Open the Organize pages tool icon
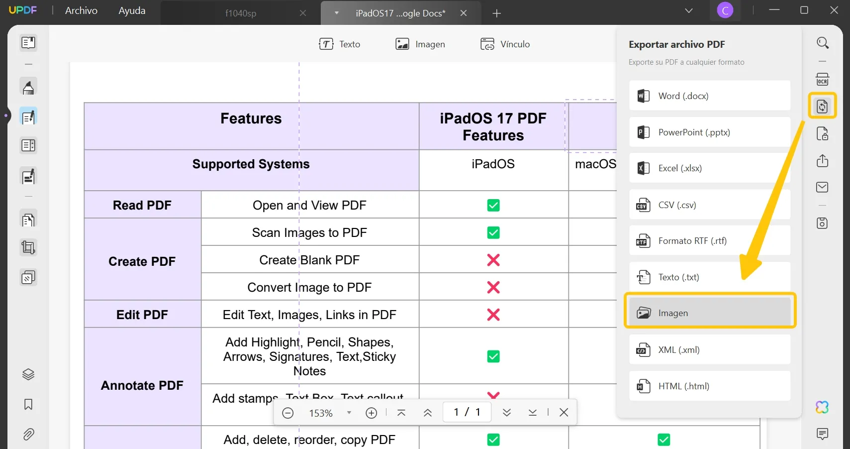Viewport: 850px width, 449px height. click(28, 146)
